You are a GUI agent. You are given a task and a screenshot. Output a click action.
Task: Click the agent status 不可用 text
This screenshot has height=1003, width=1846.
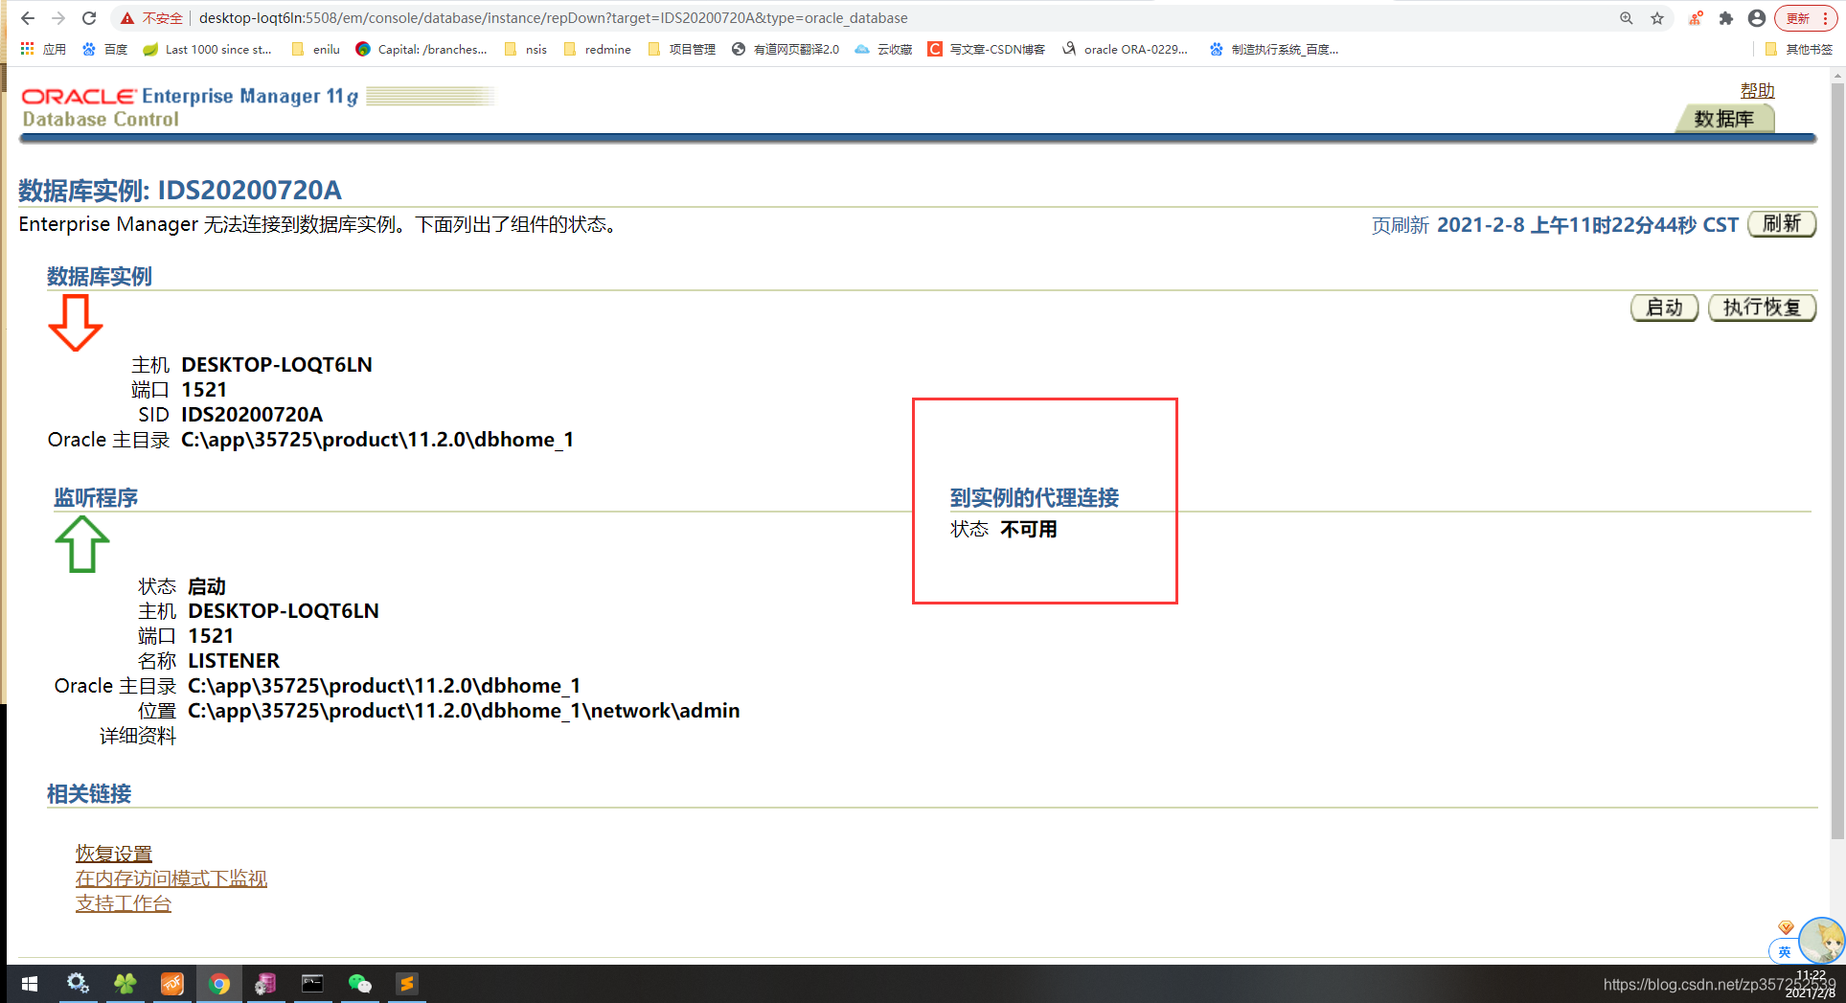tap(1029, 530)
